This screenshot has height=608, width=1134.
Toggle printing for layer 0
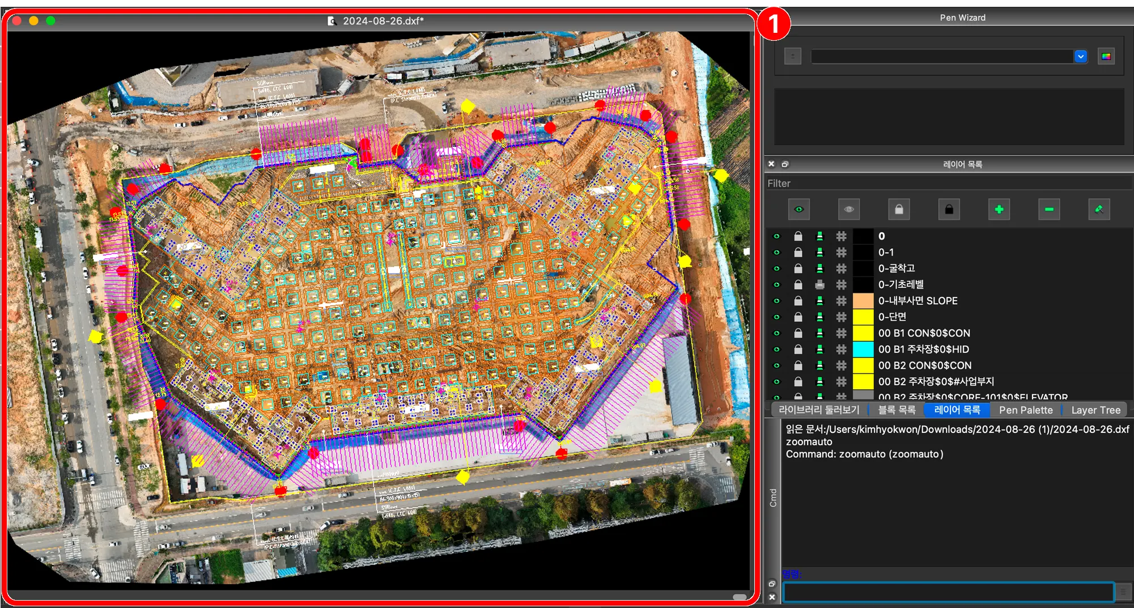(819, 236)
